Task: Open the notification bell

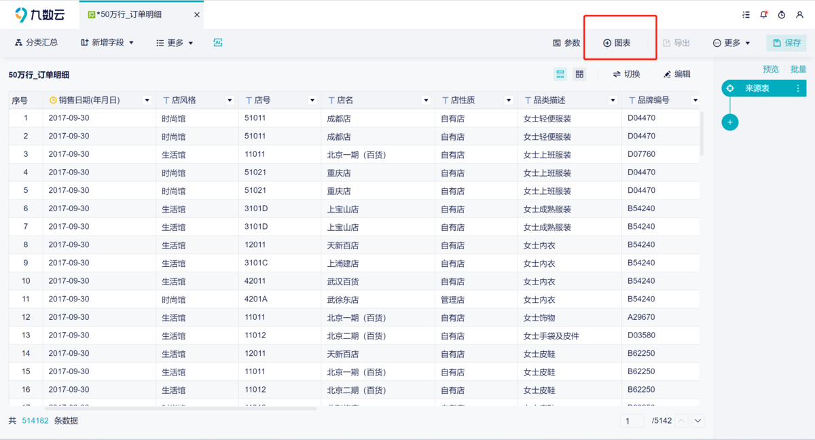Action: pyautogui.click(x=763, y=15)
